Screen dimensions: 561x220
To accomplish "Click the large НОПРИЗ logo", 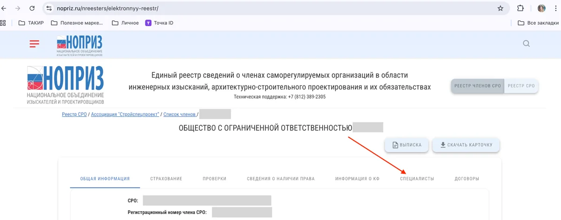I will [65, 85].
